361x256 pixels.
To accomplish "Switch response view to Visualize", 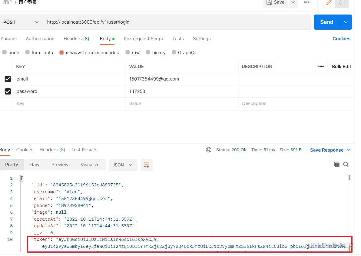I will tap(90, 165).
